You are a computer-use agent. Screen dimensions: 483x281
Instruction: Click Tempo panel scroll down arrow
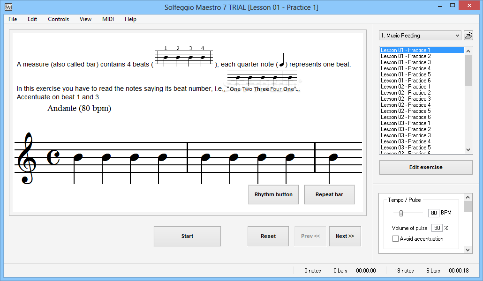click(x=468, y=250)
